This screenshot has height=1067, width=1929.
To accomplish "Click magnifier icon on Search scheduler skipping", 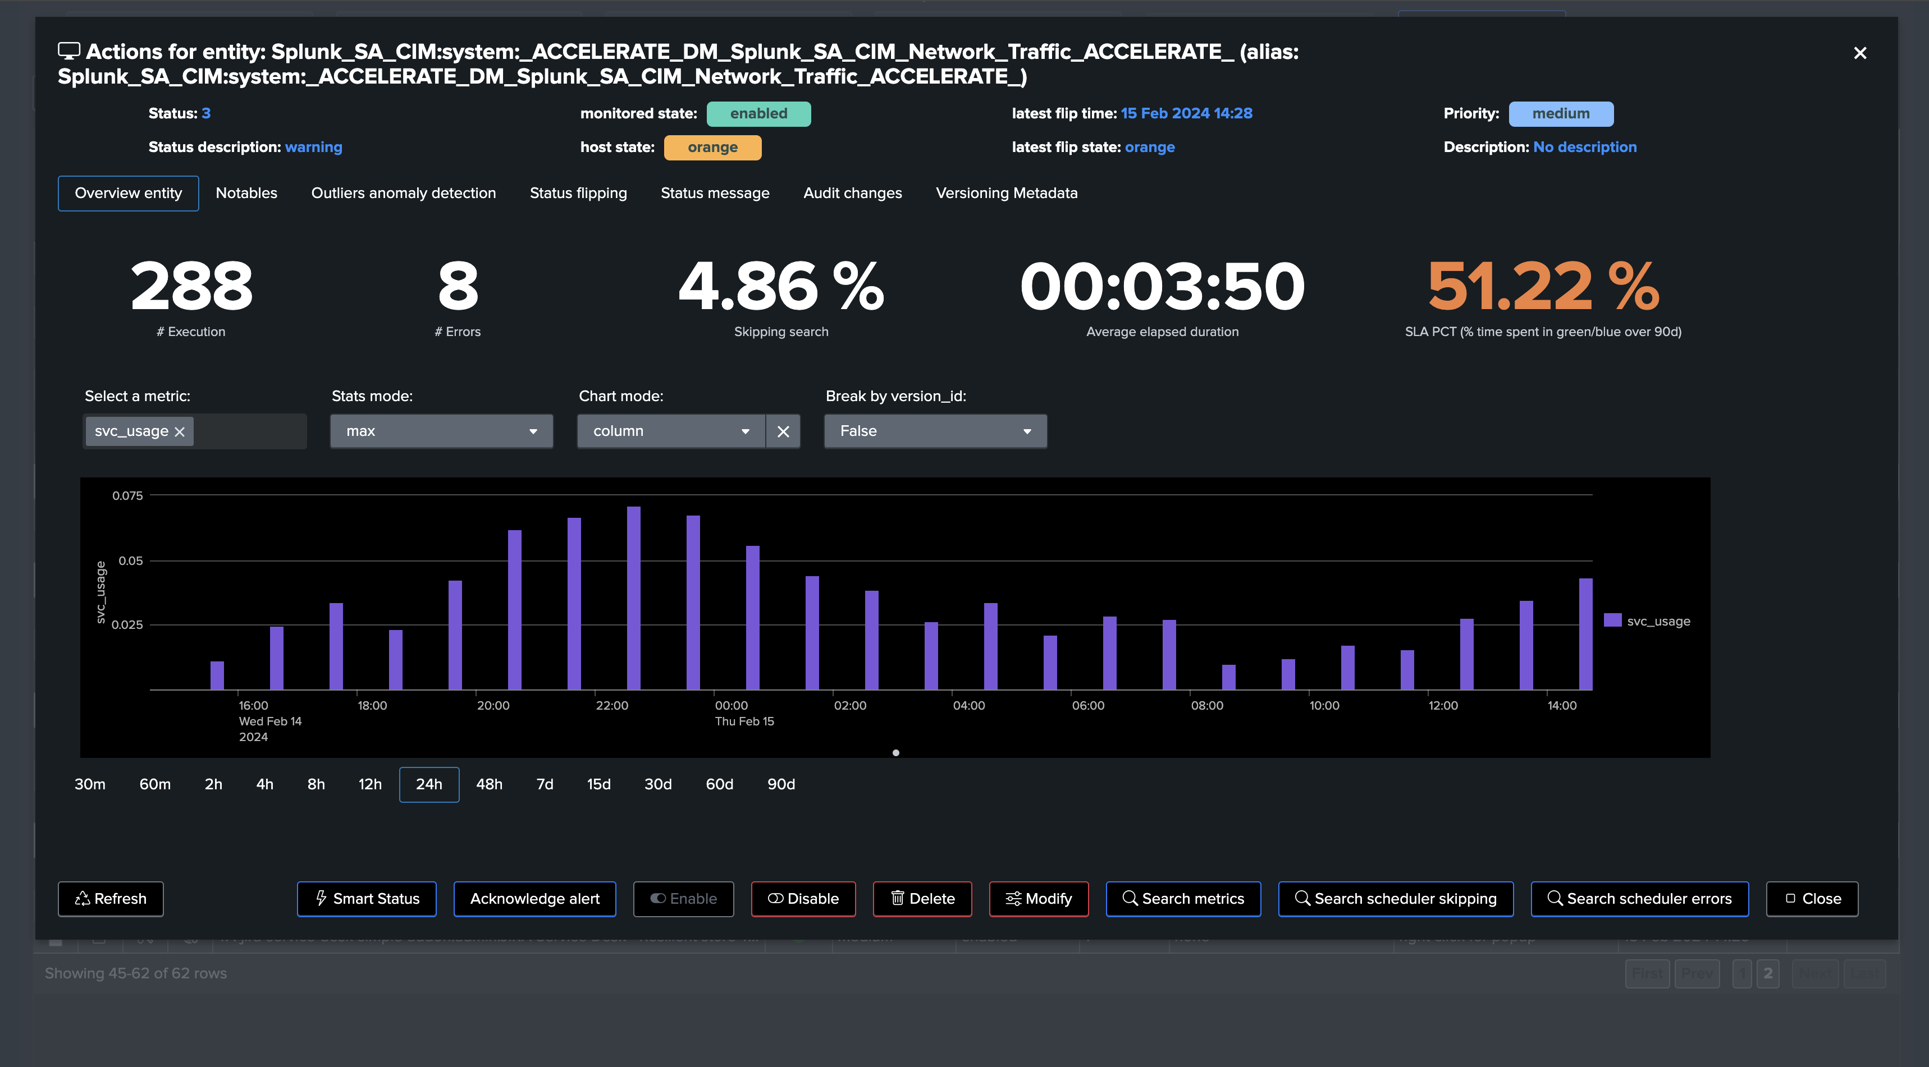I will (x=1302, y=898).
